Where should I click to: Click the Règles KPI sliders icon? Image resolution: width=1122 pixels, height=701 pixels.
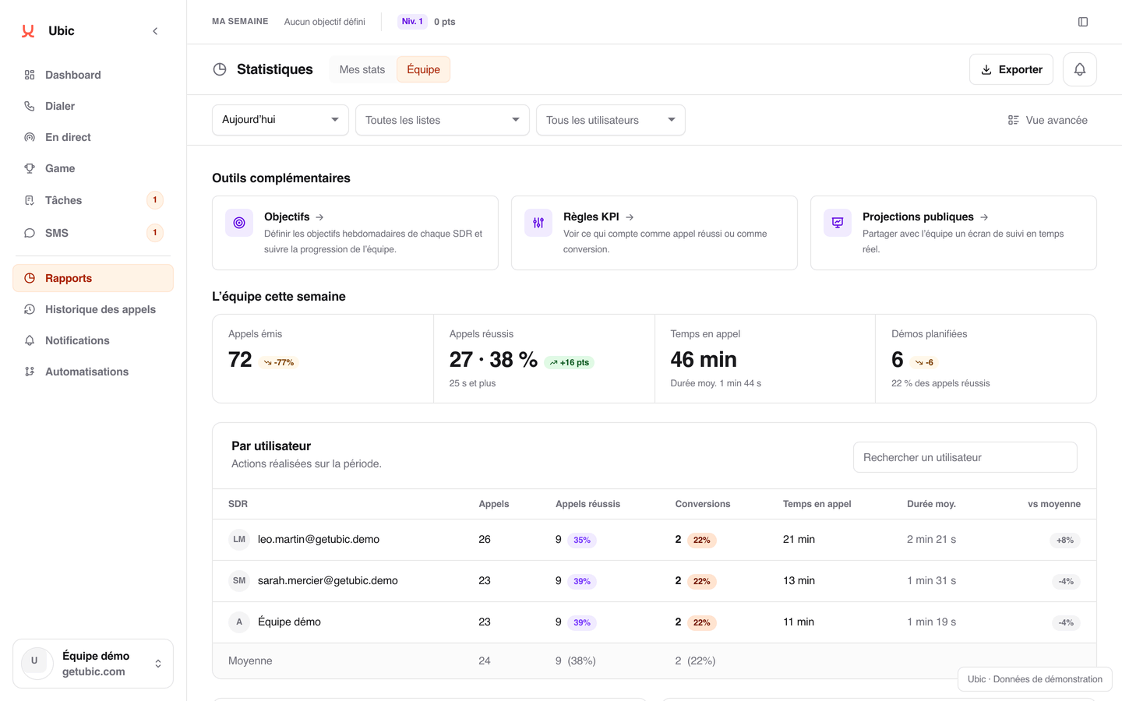tap(538, 223)
